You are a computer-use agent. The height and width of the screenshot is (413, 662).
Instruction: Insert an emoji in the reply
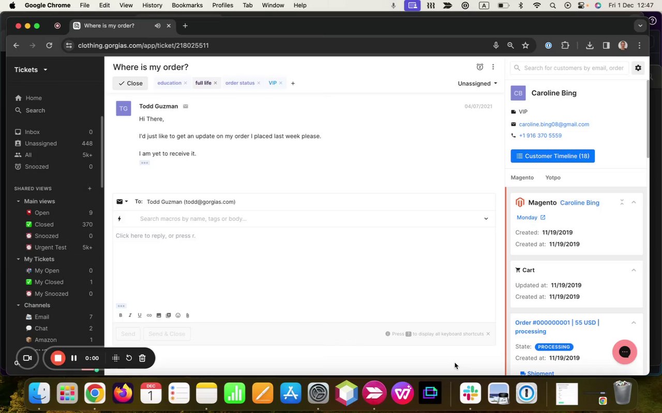(178, 315)
